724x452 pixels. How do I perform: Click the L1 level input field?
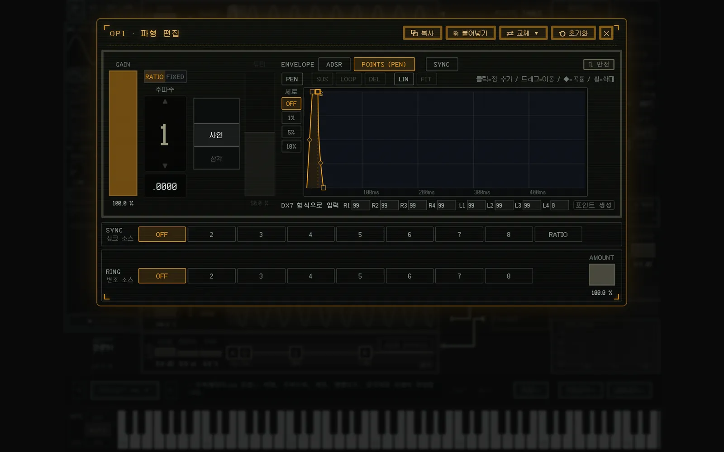pos(476,205)
